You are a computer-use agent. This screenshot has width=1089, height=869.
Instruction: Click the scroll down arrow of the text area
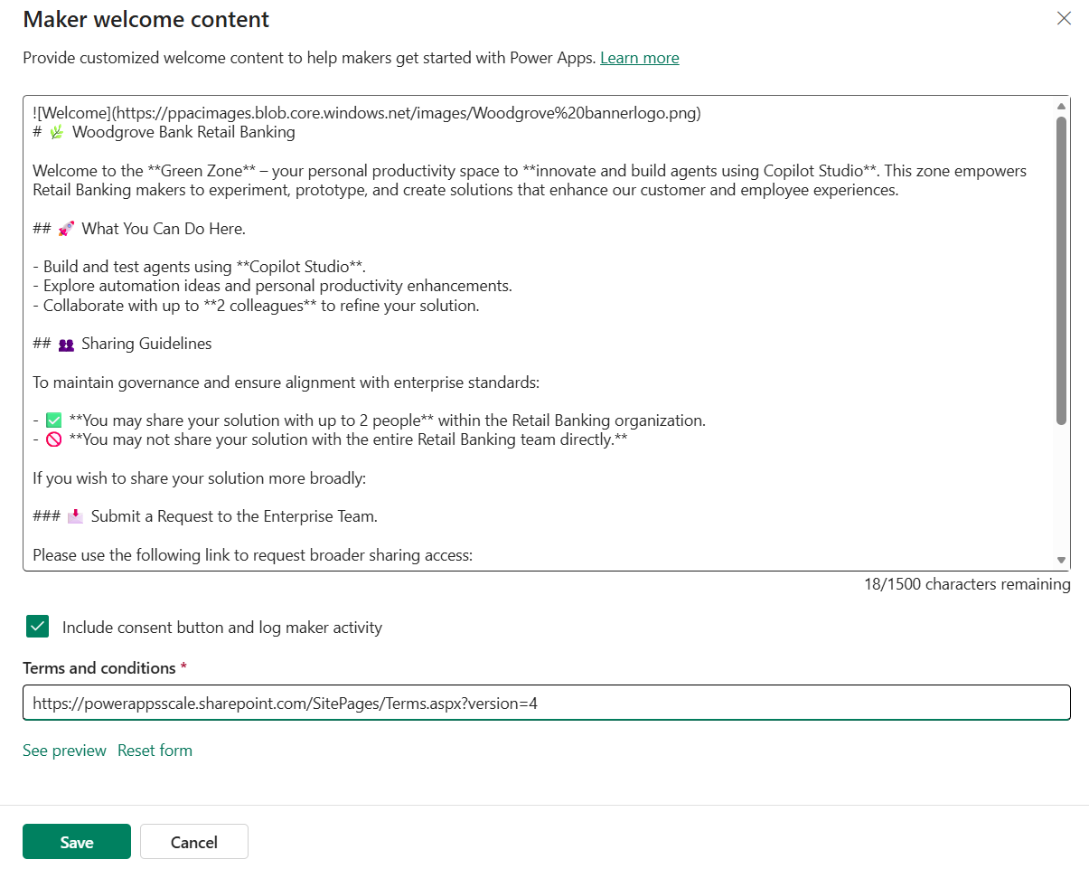(1061, 561)
